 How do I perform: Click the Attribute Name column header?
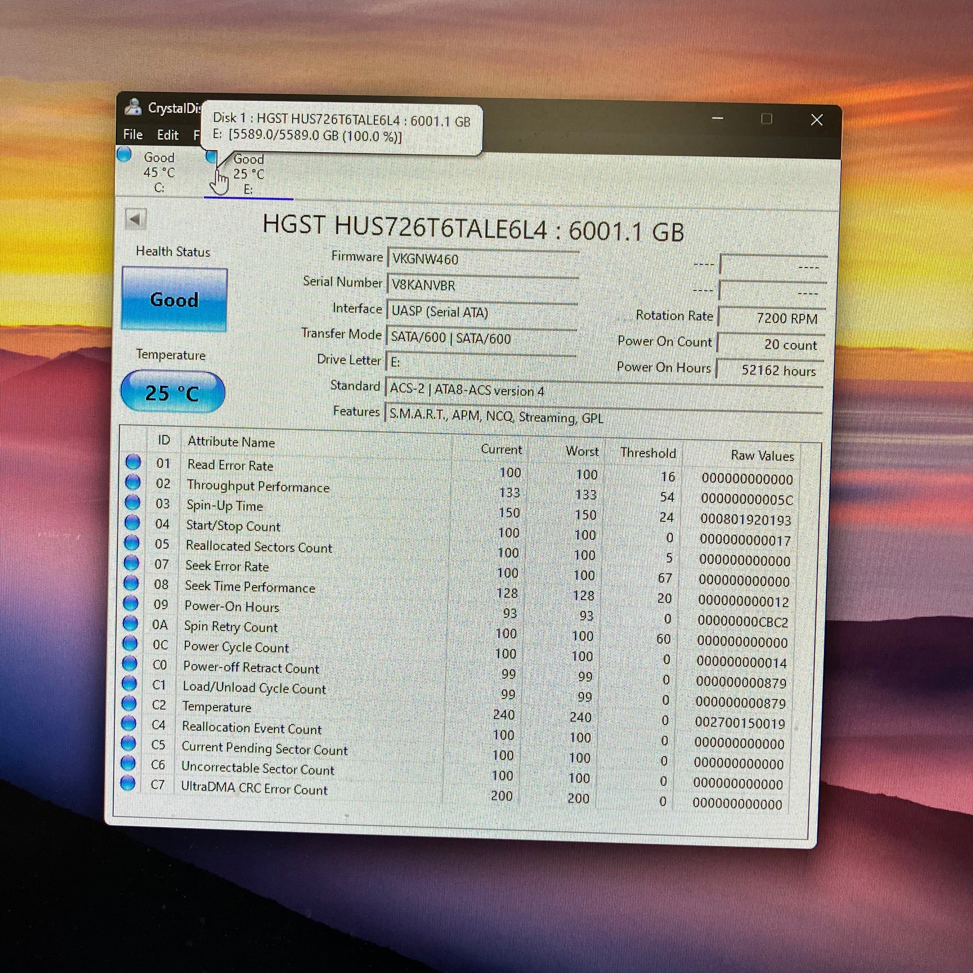pos(231,441)
